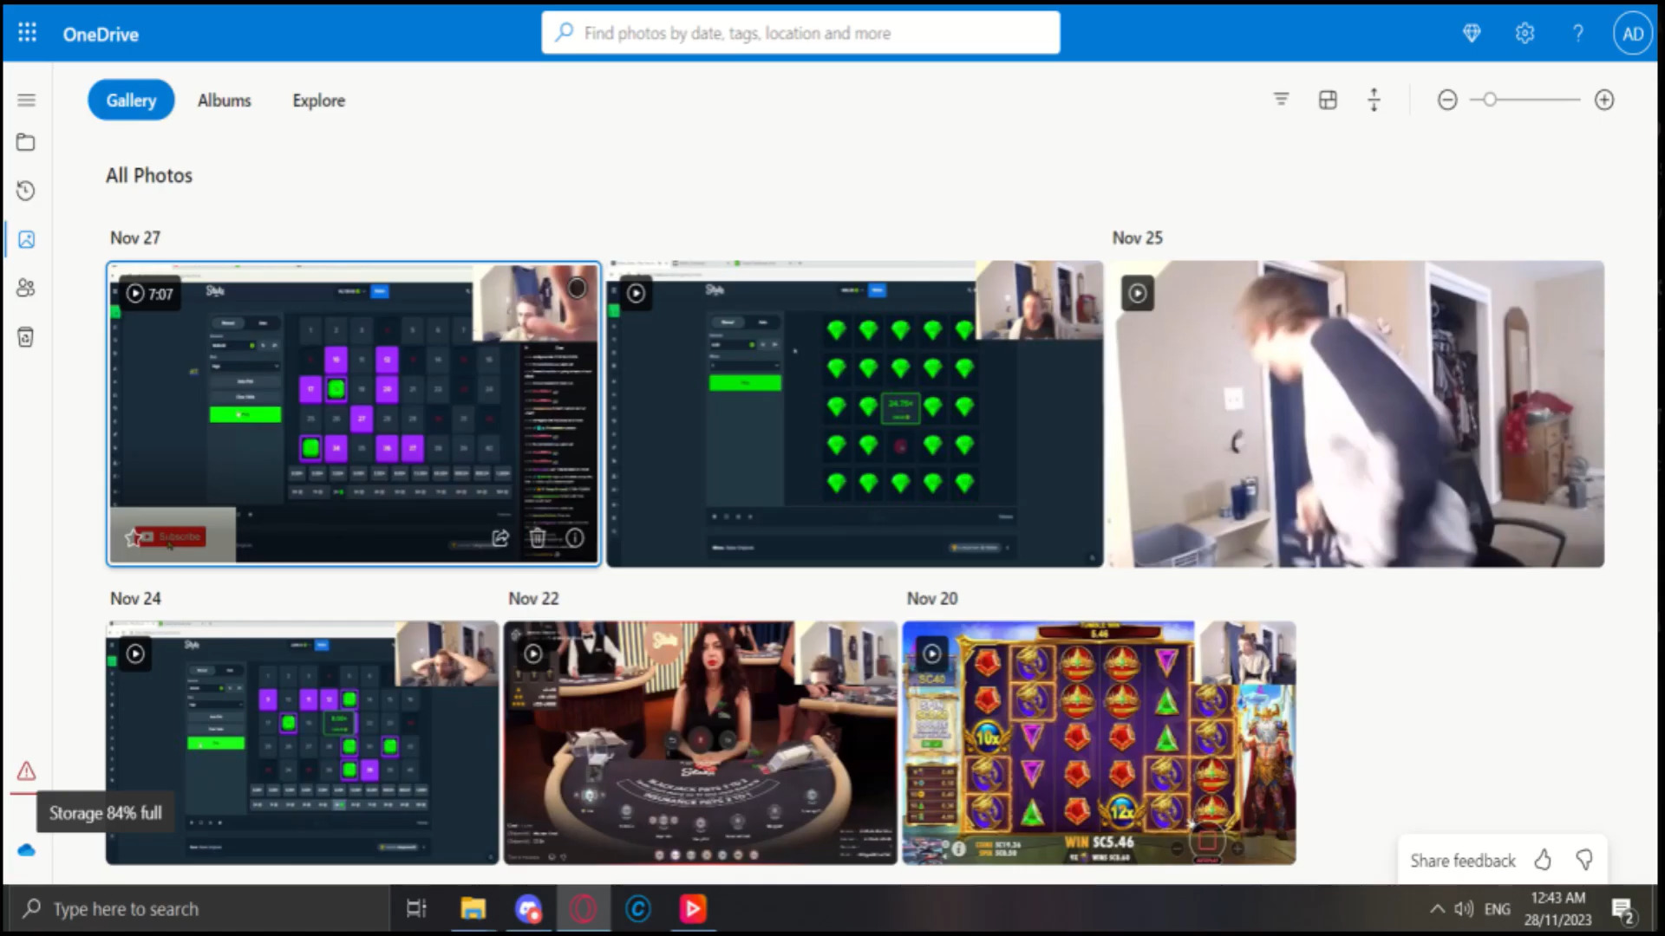Click the volume speaker icon
Screen dimensions: 1665x936
tap(1464, 908)
